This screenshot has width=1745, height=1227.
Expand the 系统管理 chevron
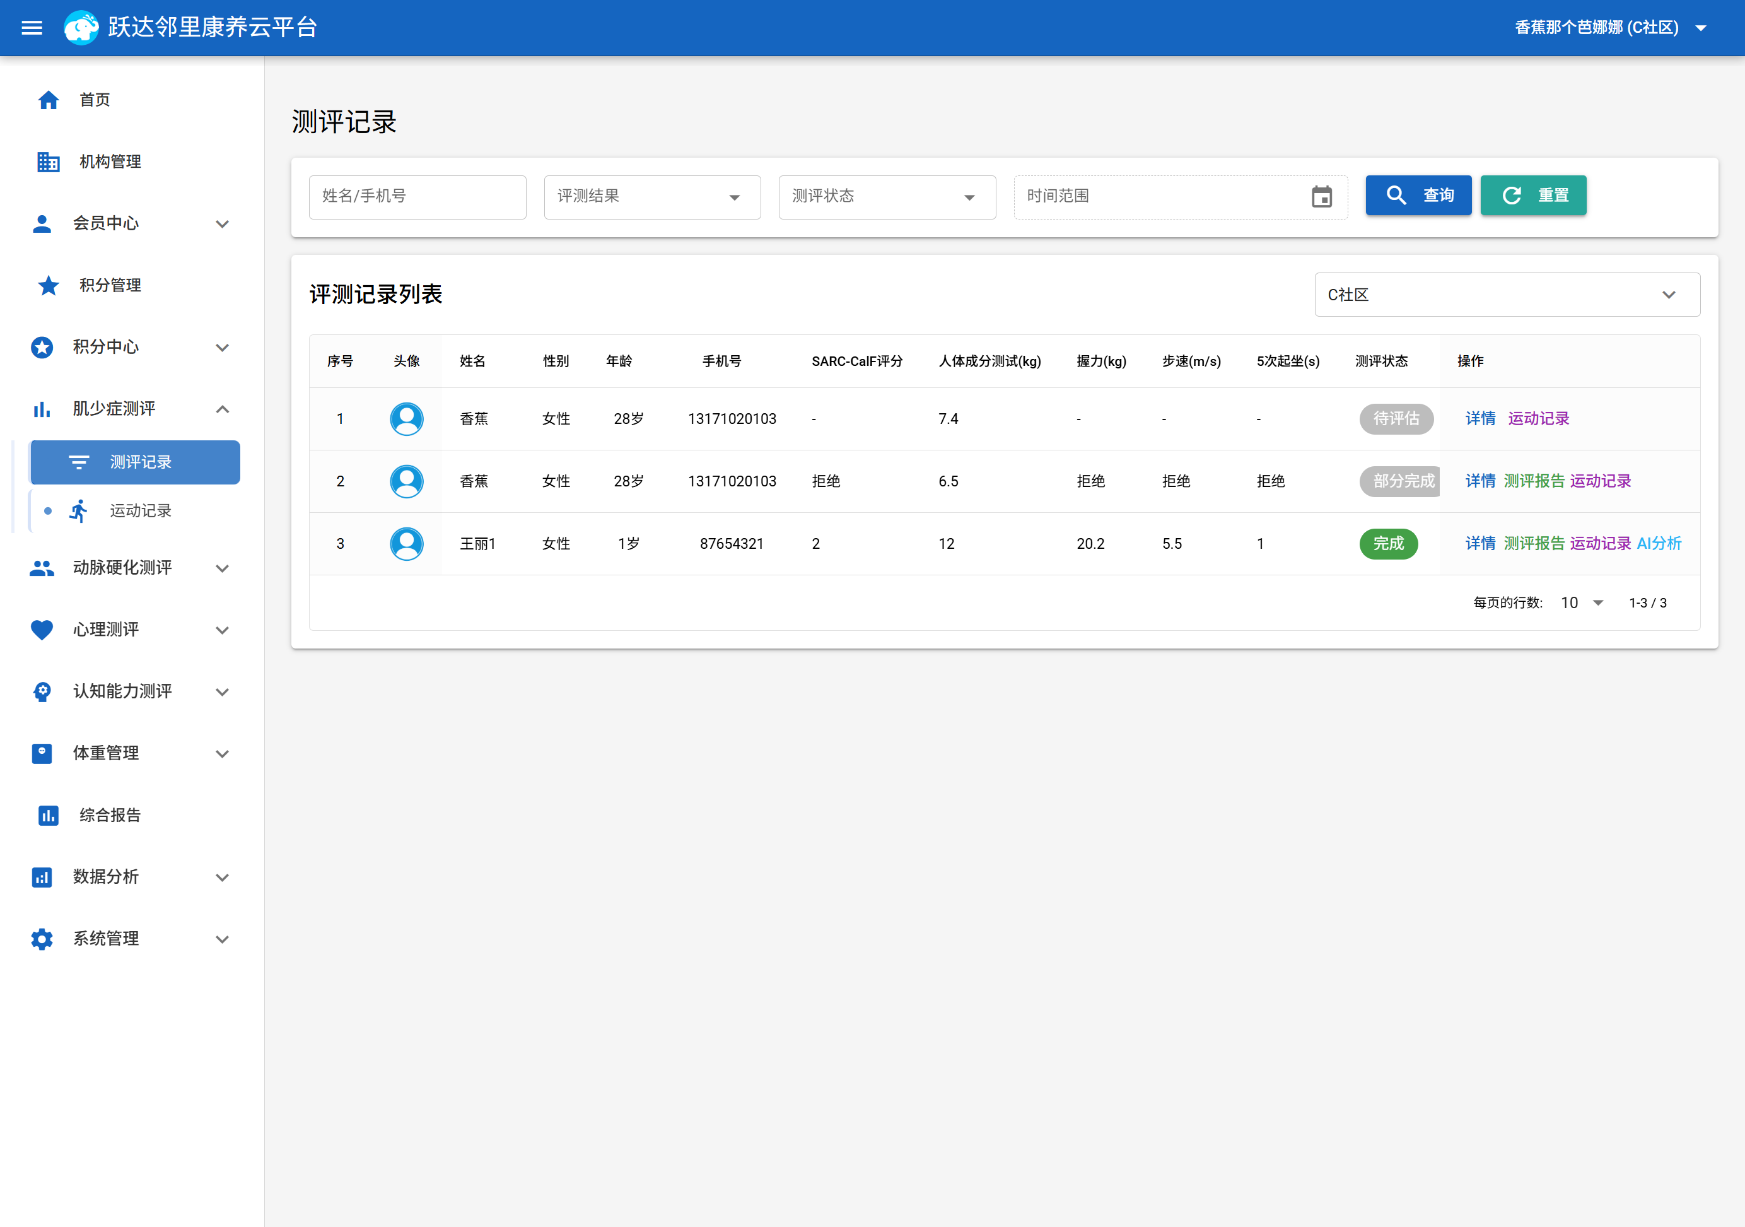pyautogui.click(x=222, y=939)
